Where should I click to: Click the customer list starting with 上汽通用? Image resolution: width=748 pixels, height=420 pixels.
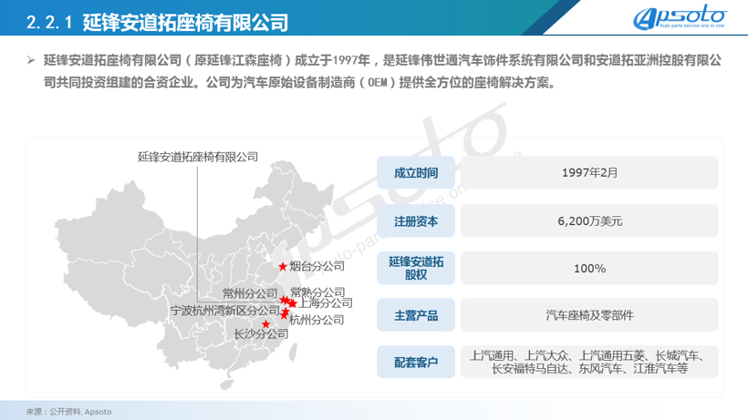pos(589,363)
